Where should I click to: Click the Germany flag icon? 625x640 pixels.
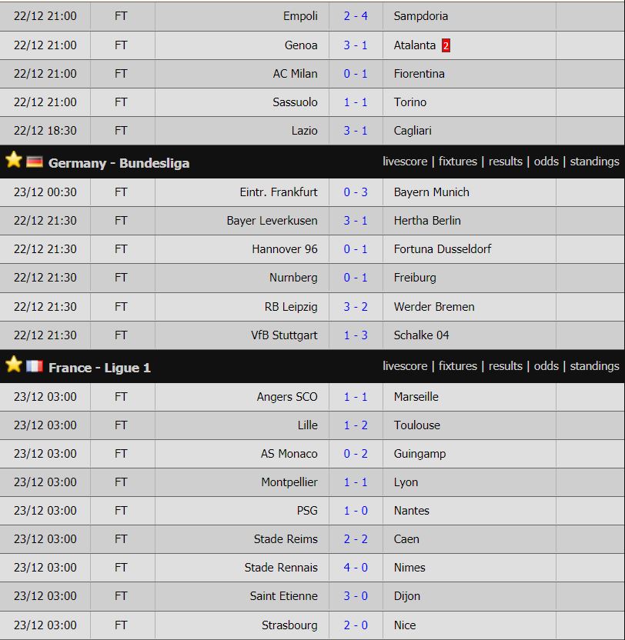tap(35, 162)
